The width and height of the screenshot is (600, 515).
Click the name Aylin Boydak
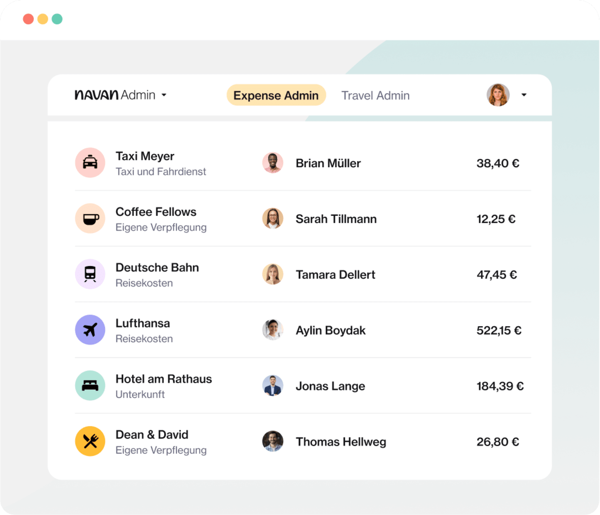click(x=331, y=330)
